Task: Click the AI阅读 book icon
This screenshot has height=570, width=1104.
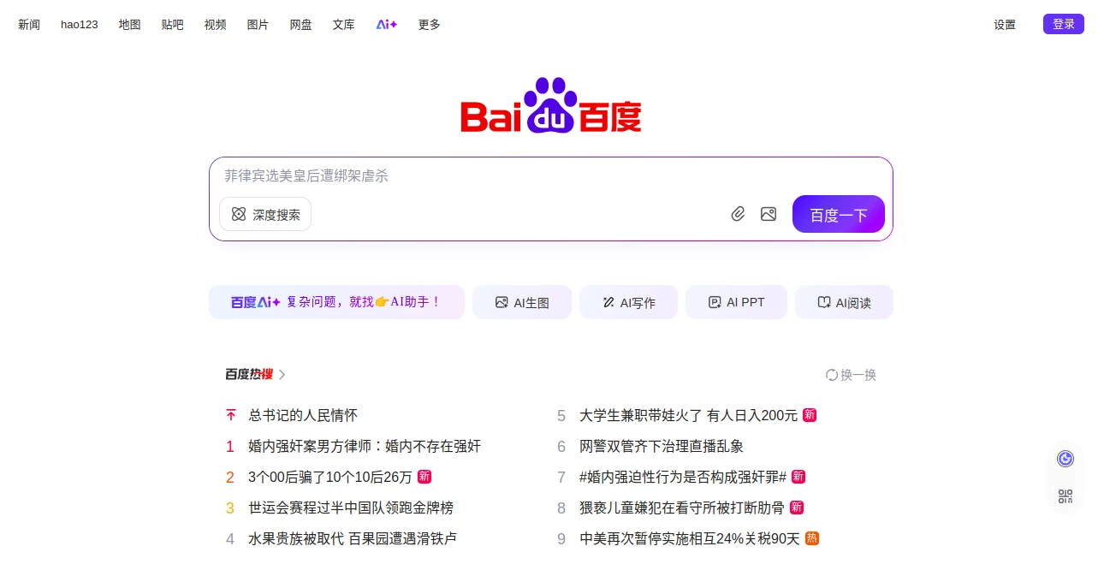Action: (x=824, y=302)
